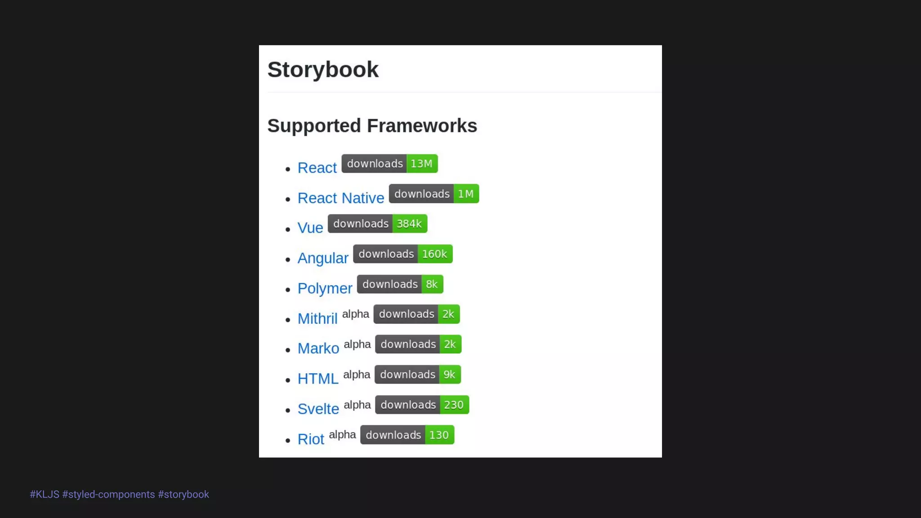
Task: Open the React Native link
Action: pyautogui.click(x=341, y=198)
